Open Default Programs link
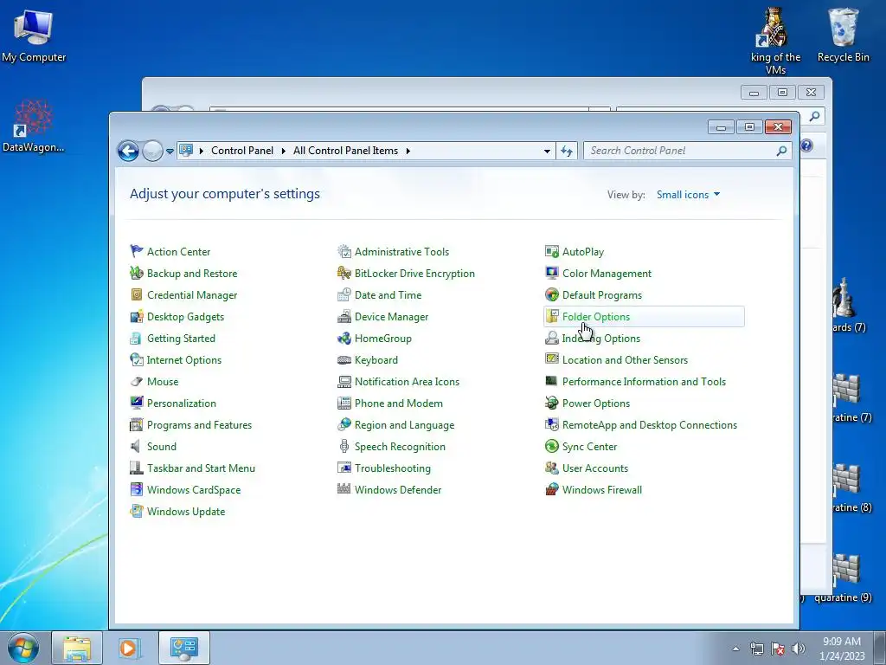 (602, 295)
